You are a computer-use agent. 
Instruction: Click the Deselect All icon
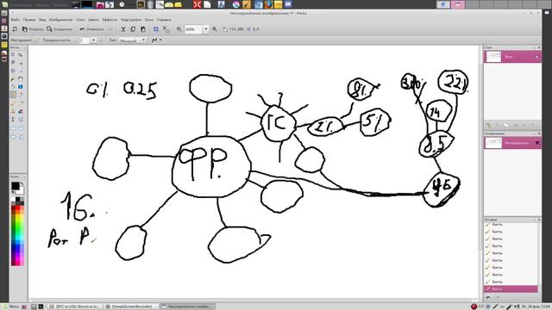(x=166, y=29)
